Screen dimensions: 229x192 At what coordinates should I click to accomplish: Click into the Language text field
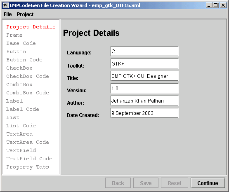click(x=144, y=51)
